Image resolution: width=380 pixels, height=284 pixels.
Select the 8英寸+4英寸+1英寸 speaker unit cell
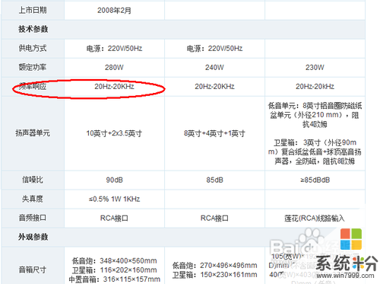click(214, 133)
